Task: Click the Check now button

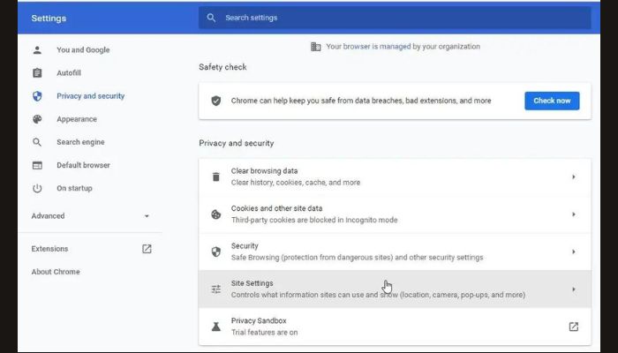Action: tap(552, 101)
